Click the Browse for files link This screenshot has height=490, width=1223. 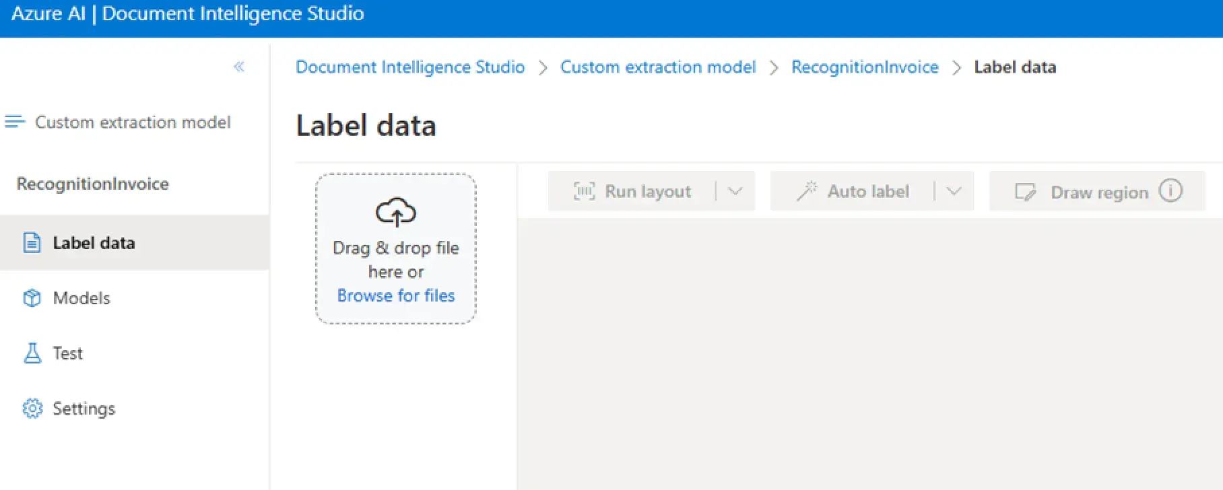pyautogui.click(x=396, y=295)
